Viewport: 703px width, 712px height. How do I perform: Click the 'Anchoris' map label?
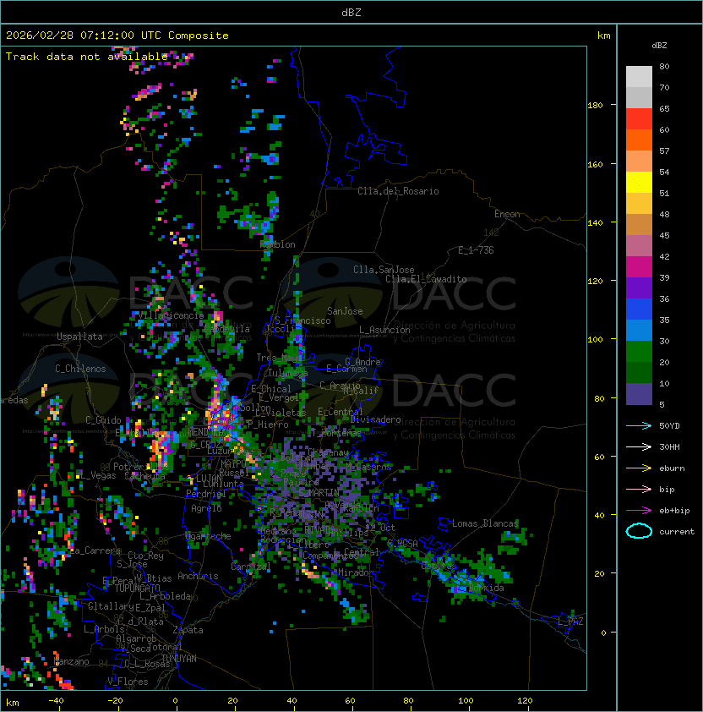pyautogui.click(x=198, y=576)
